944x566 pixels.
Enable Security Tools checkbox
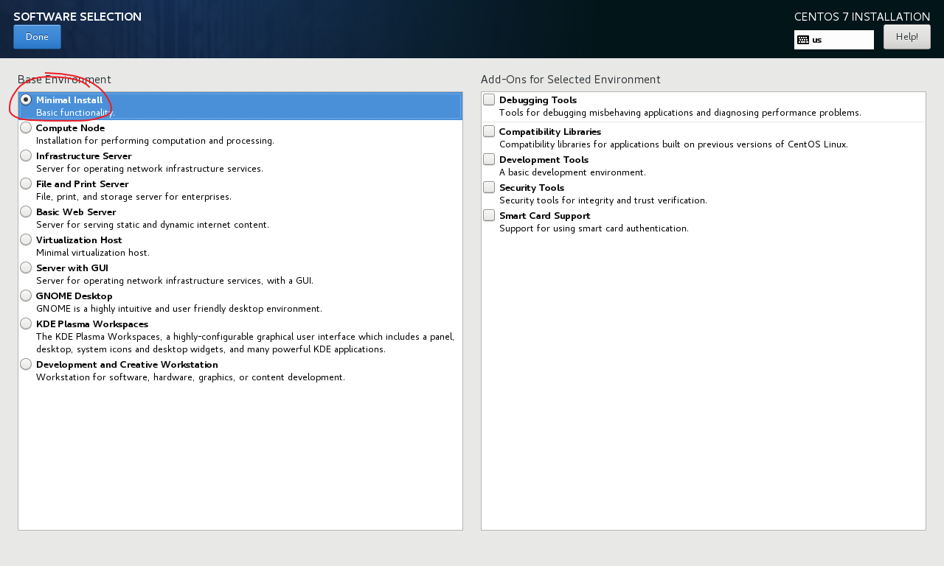[x=489, y=187]
